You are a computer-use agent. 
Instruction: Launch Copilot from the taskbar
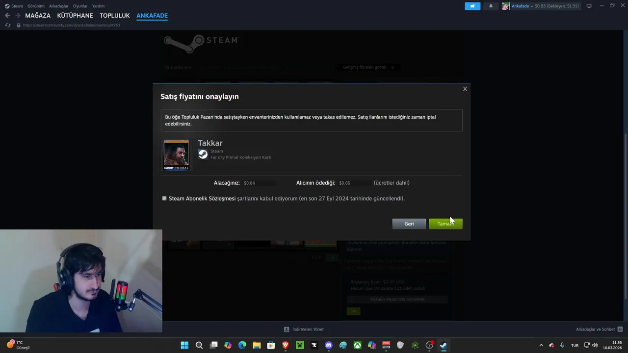228,345
